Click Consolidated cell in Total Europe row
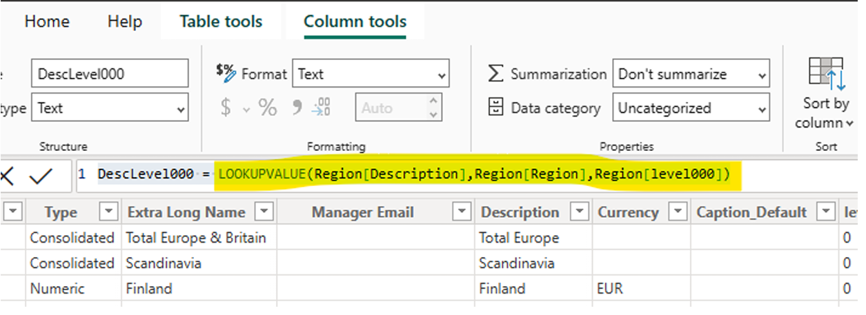866x315 pixels. pyautogui.click(x=72, y=238)
